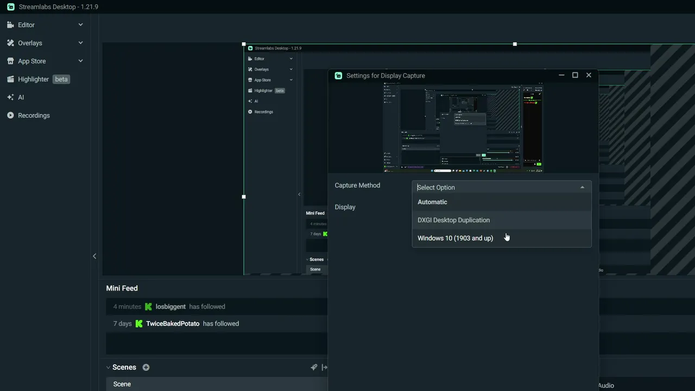Click the Display label in the settings dialog

coord(345,207)
